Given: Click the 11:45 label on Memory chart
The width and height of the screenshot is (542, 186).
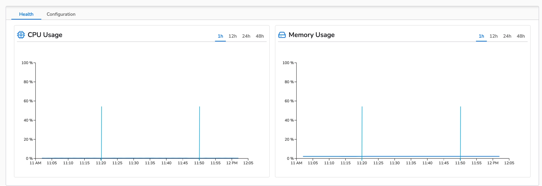Looking at the screenshot, I should 444,163.
